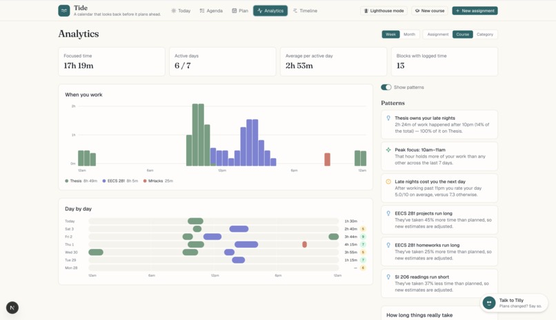
Task: Click the green Thesis legend dot
Action: pos(67,181)
